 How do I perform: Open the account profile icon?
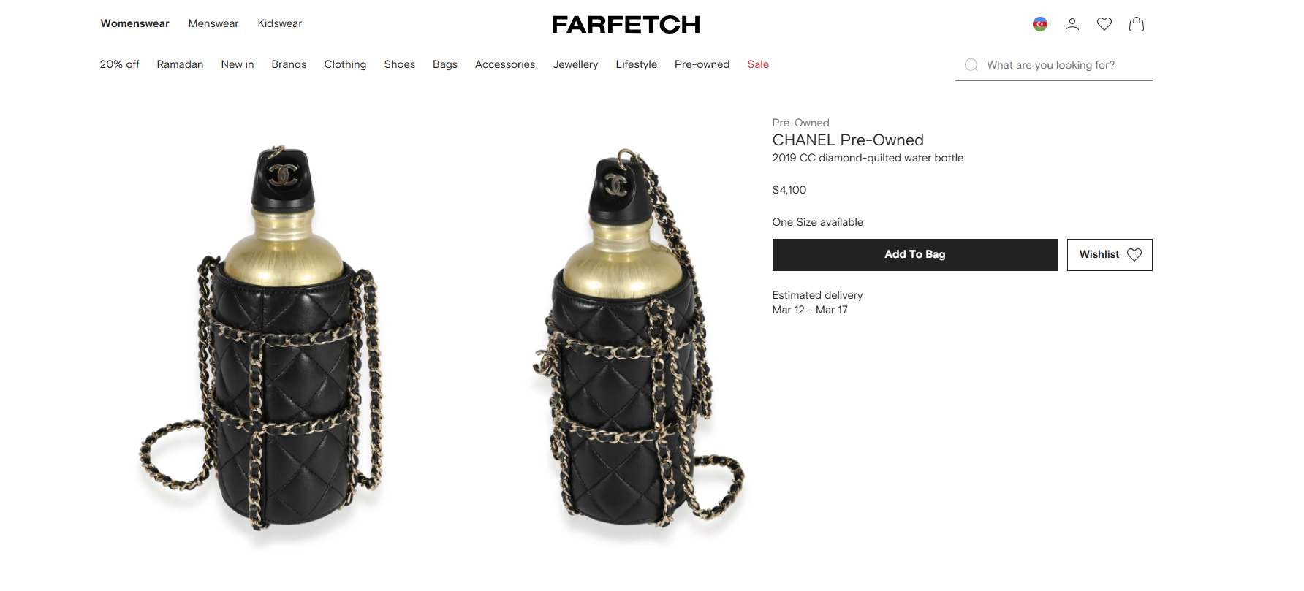click(1072, 24)
